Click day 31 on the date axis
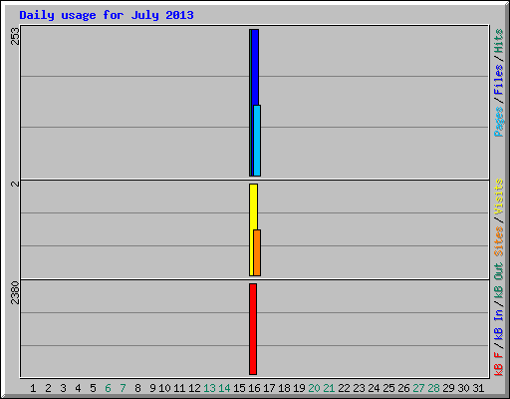510x399 pixels. (478, 388)
